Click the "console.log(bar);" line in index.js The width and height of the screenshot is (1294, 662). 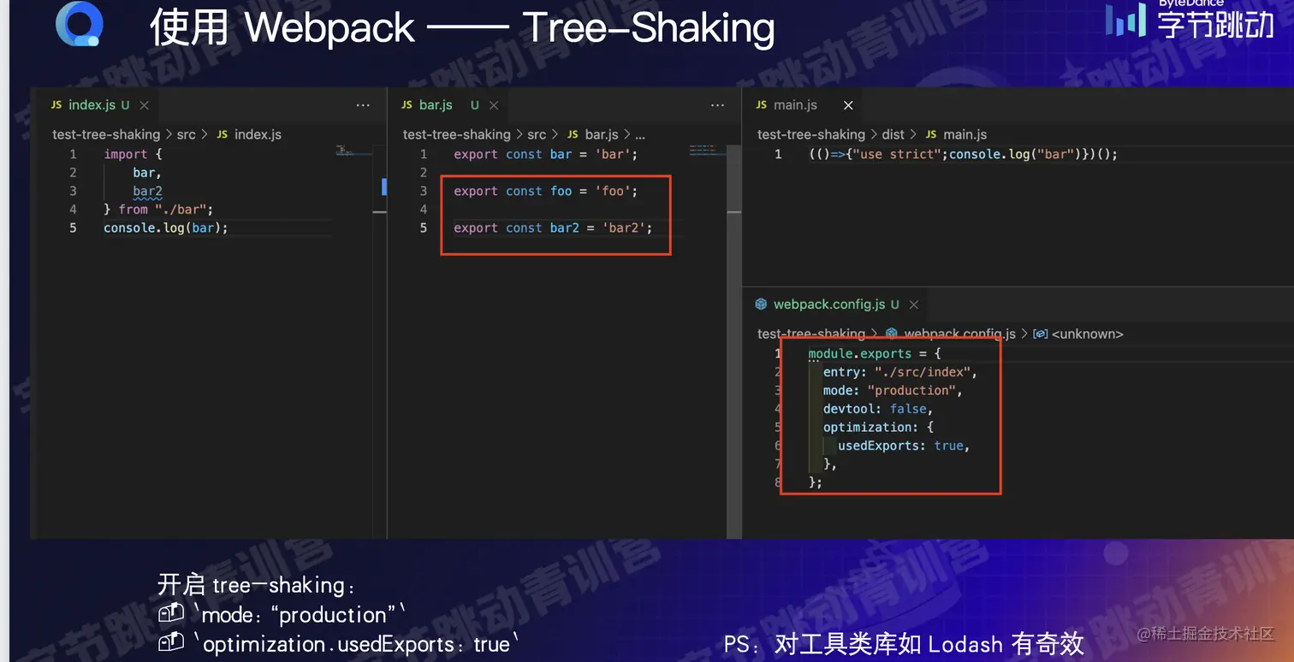[166, 228]
